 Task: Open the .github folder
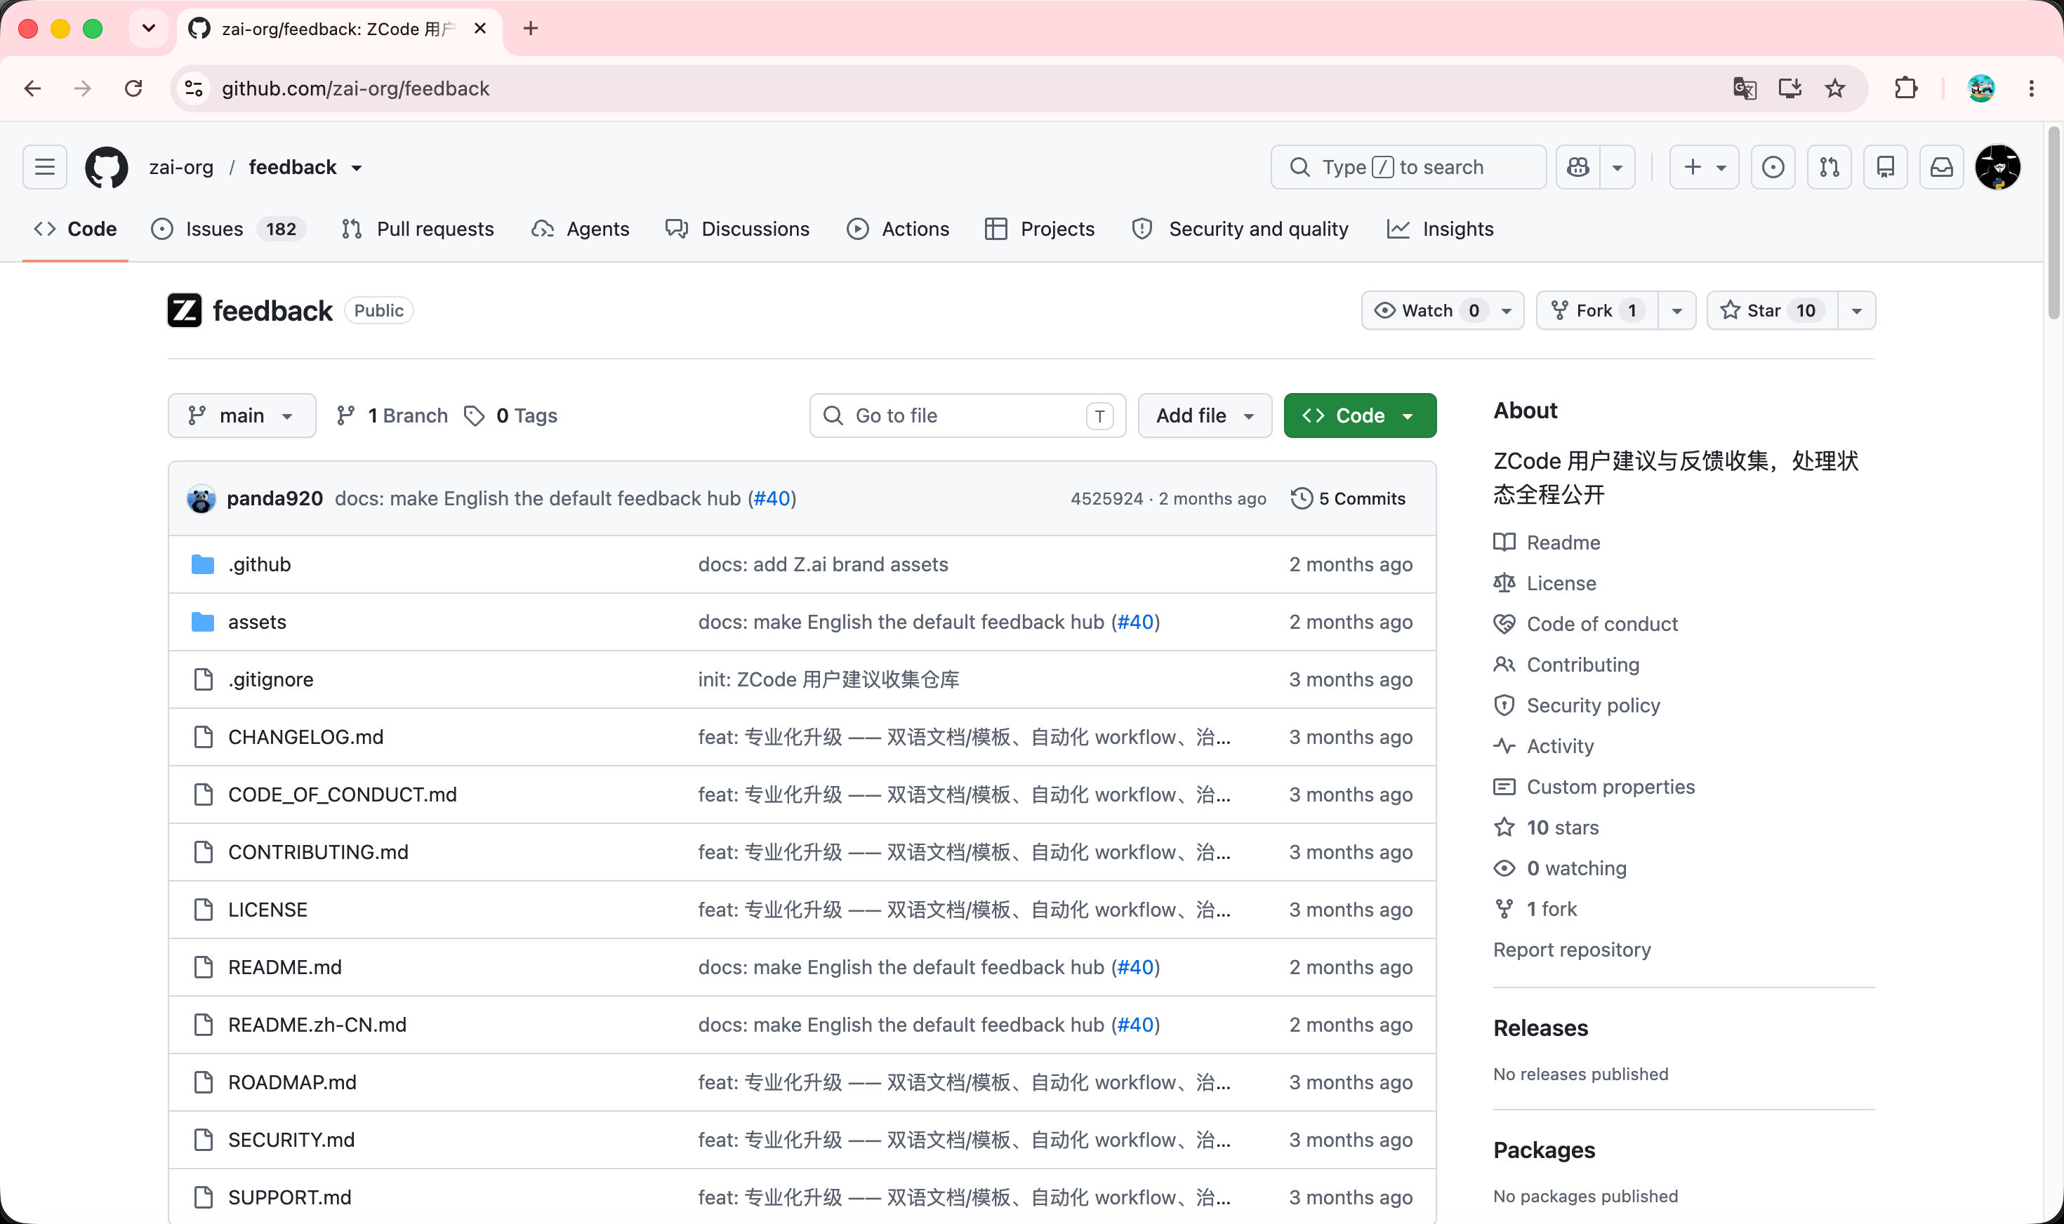tap(259, 564)
